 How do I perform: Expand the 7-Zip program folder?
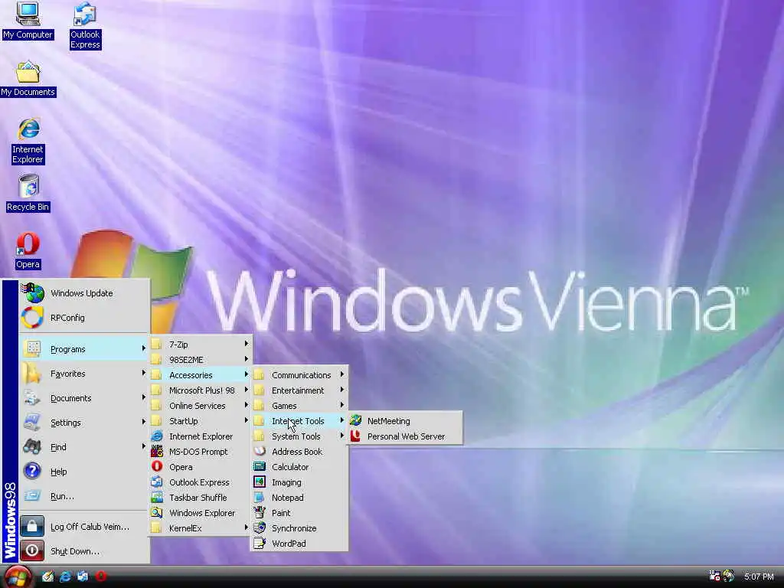[x=200, y=345]
